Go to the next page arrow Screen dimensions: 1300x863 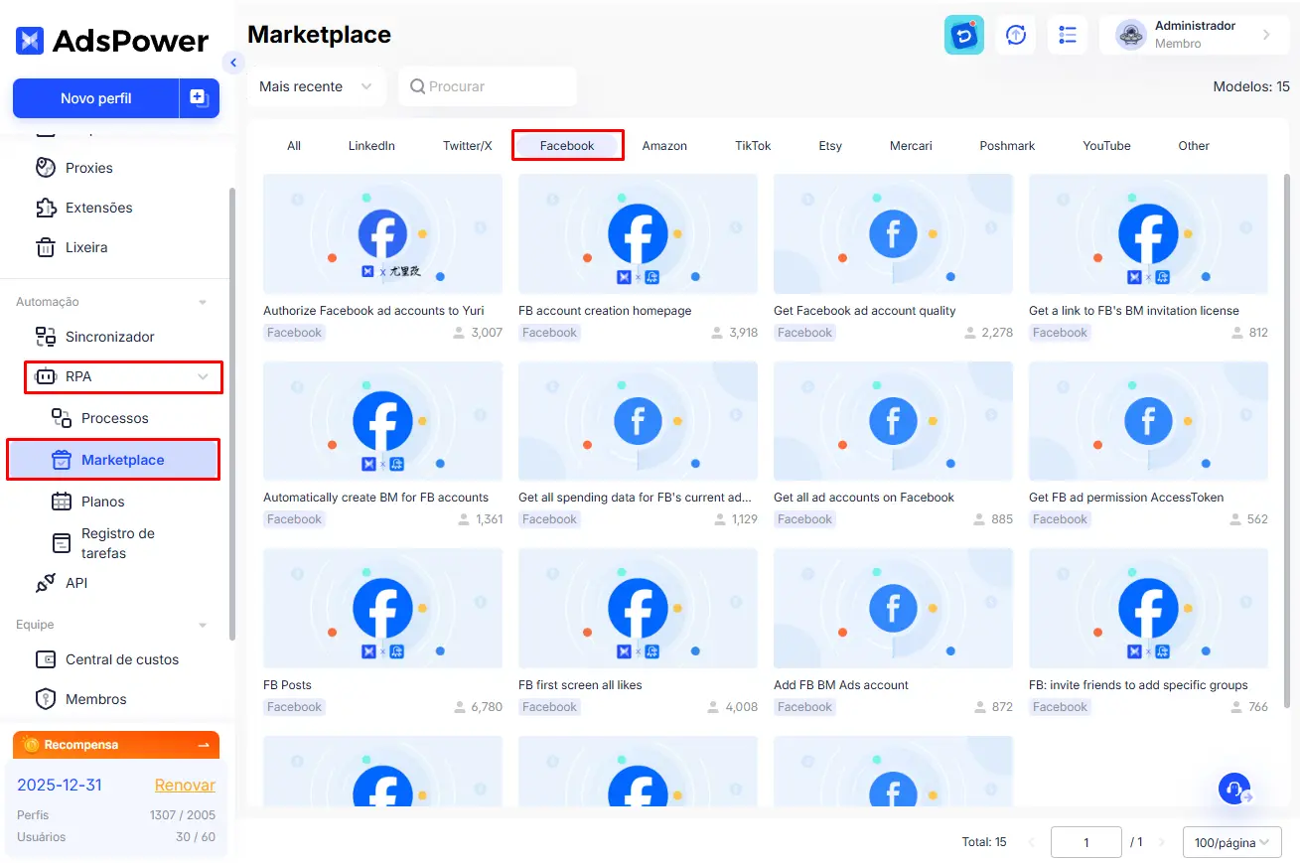coord(1162,842)
